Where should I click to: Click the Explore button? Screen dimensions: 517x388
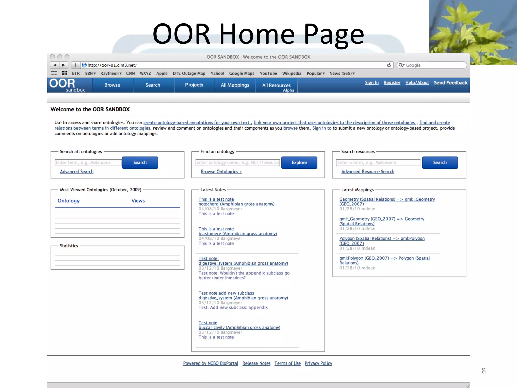pyautogui.click(x=299, y=163)
